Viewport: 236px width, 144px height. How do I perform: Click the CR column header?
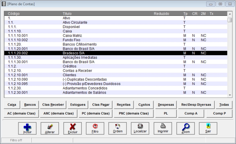[195, 14]
